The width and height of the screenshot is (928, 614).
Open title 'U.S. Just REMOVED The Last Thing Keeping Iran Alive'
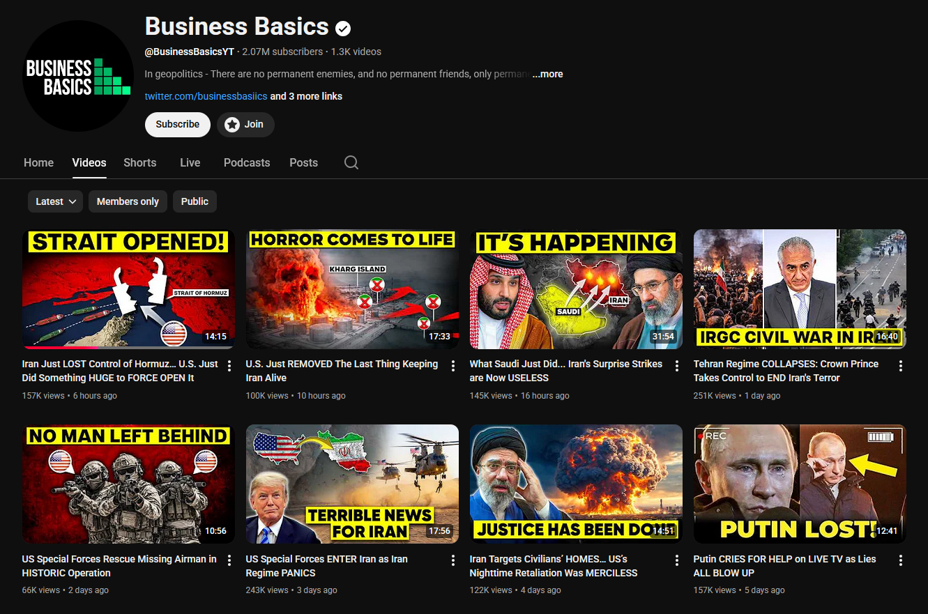pos(342,371)
